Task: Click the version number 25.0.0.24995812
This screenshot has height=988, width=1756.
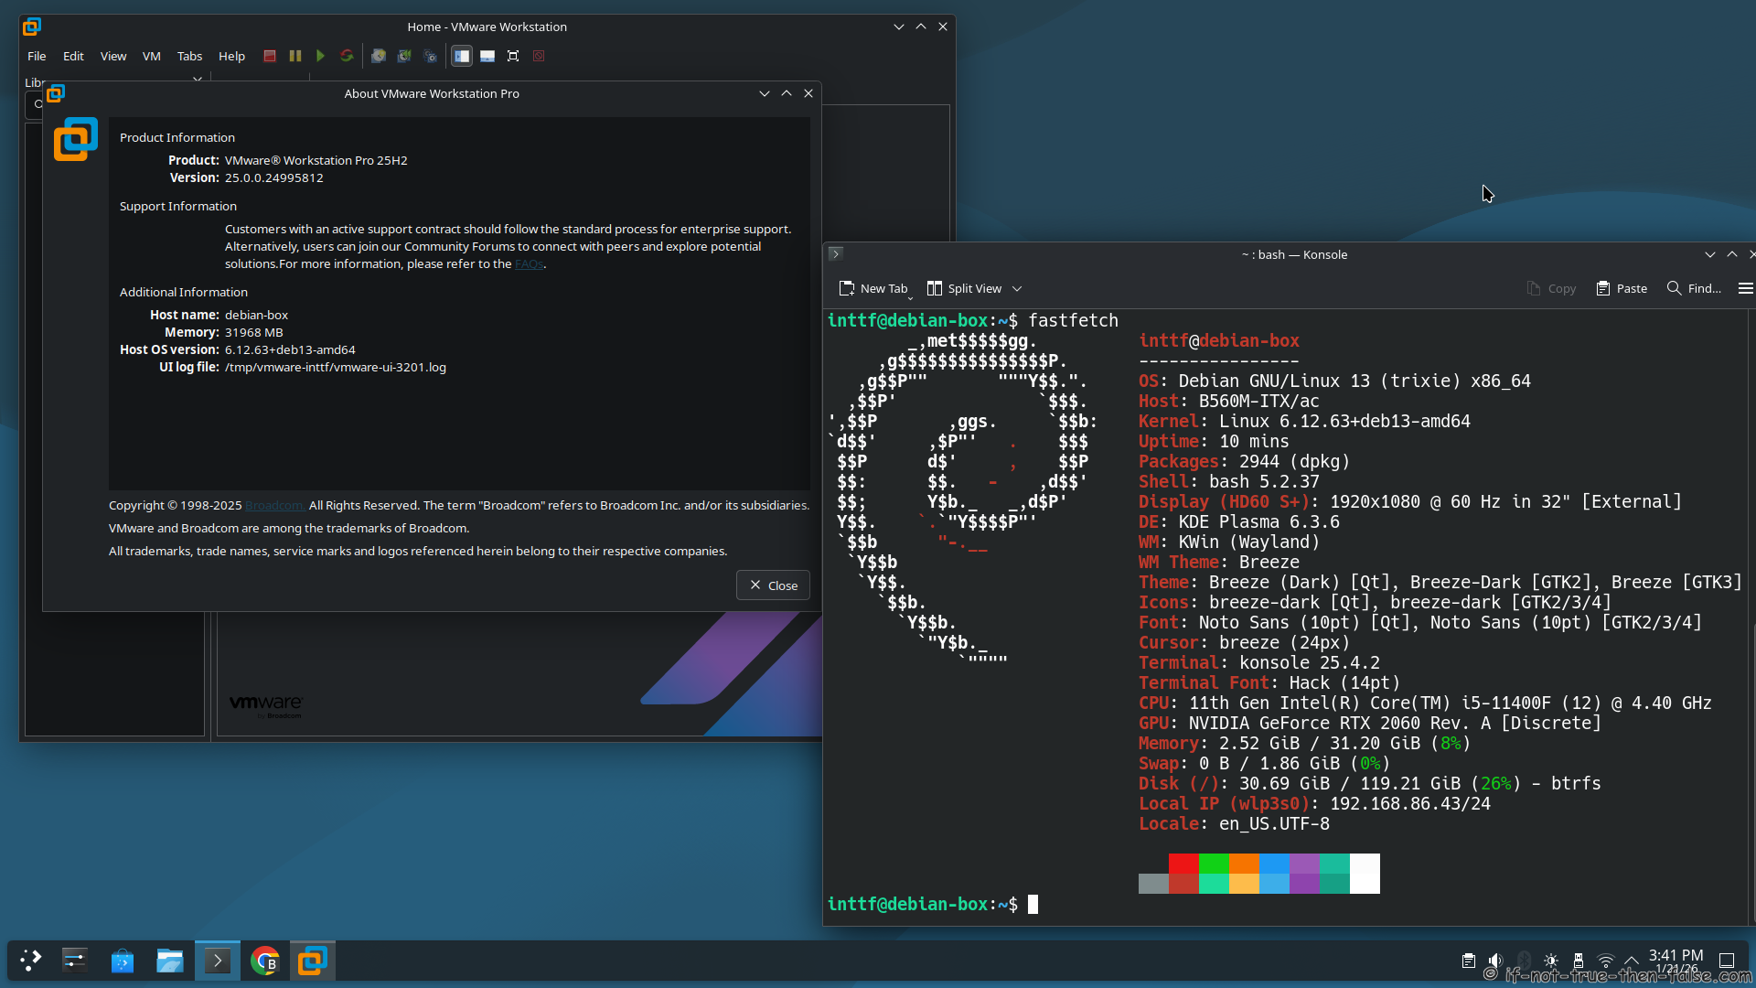Action: click(274, 177)
